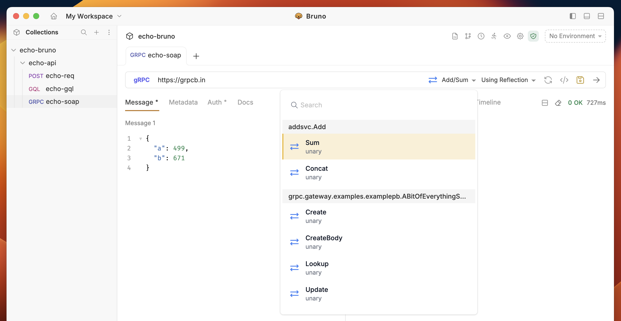Toggle the eye preview icon

tap(507, 36)
